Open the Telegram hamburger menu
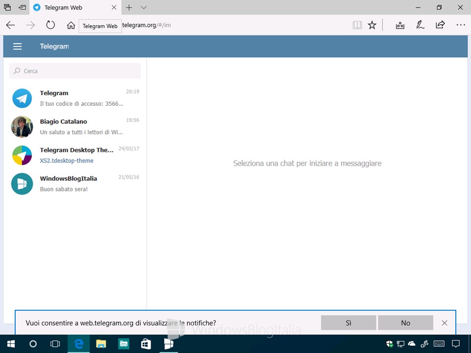 click(x=18, y=46)
